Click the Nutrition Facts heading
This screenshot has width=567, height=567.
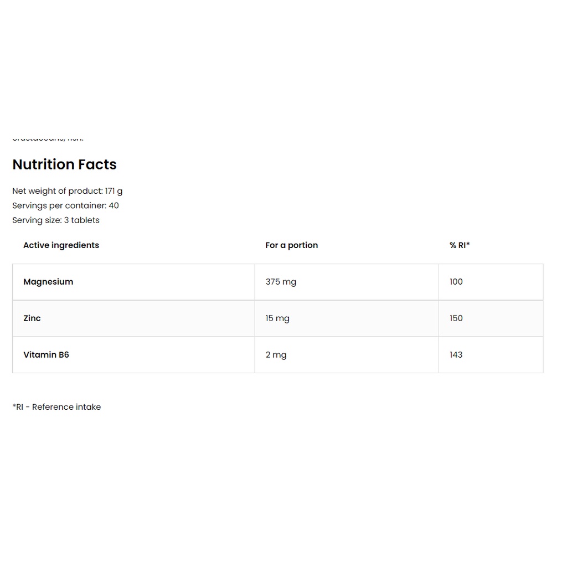tap(64, 164)
